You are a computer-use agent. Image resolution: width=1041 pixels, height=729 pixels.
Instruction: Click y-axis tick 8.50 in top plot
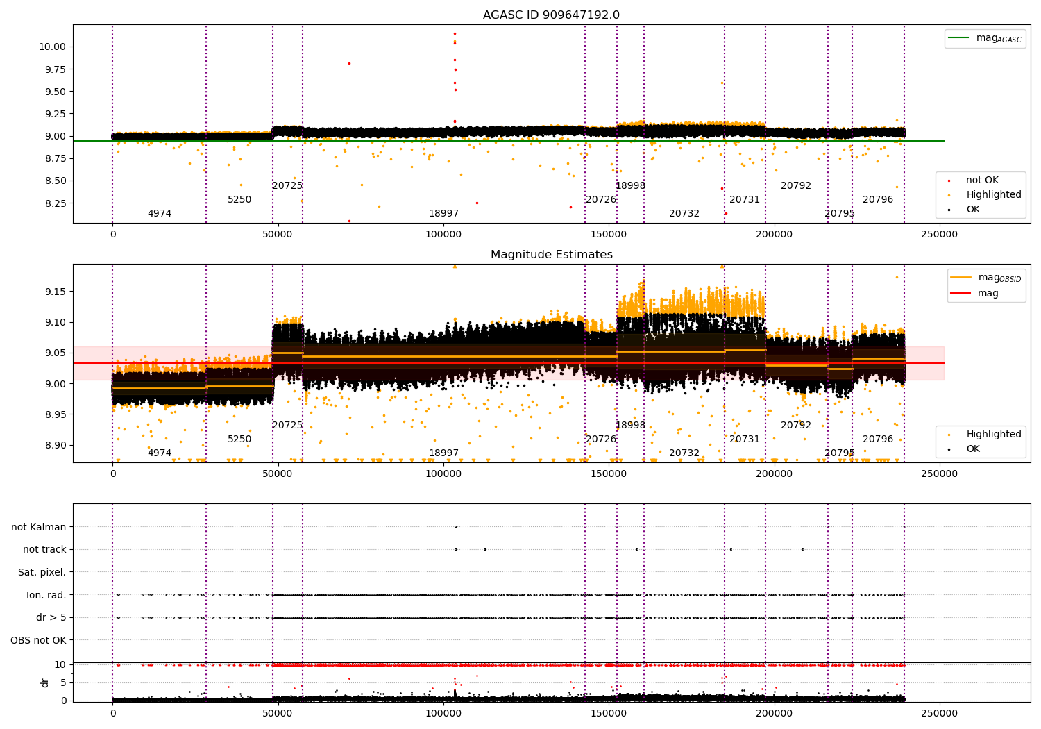coord(55,181)
